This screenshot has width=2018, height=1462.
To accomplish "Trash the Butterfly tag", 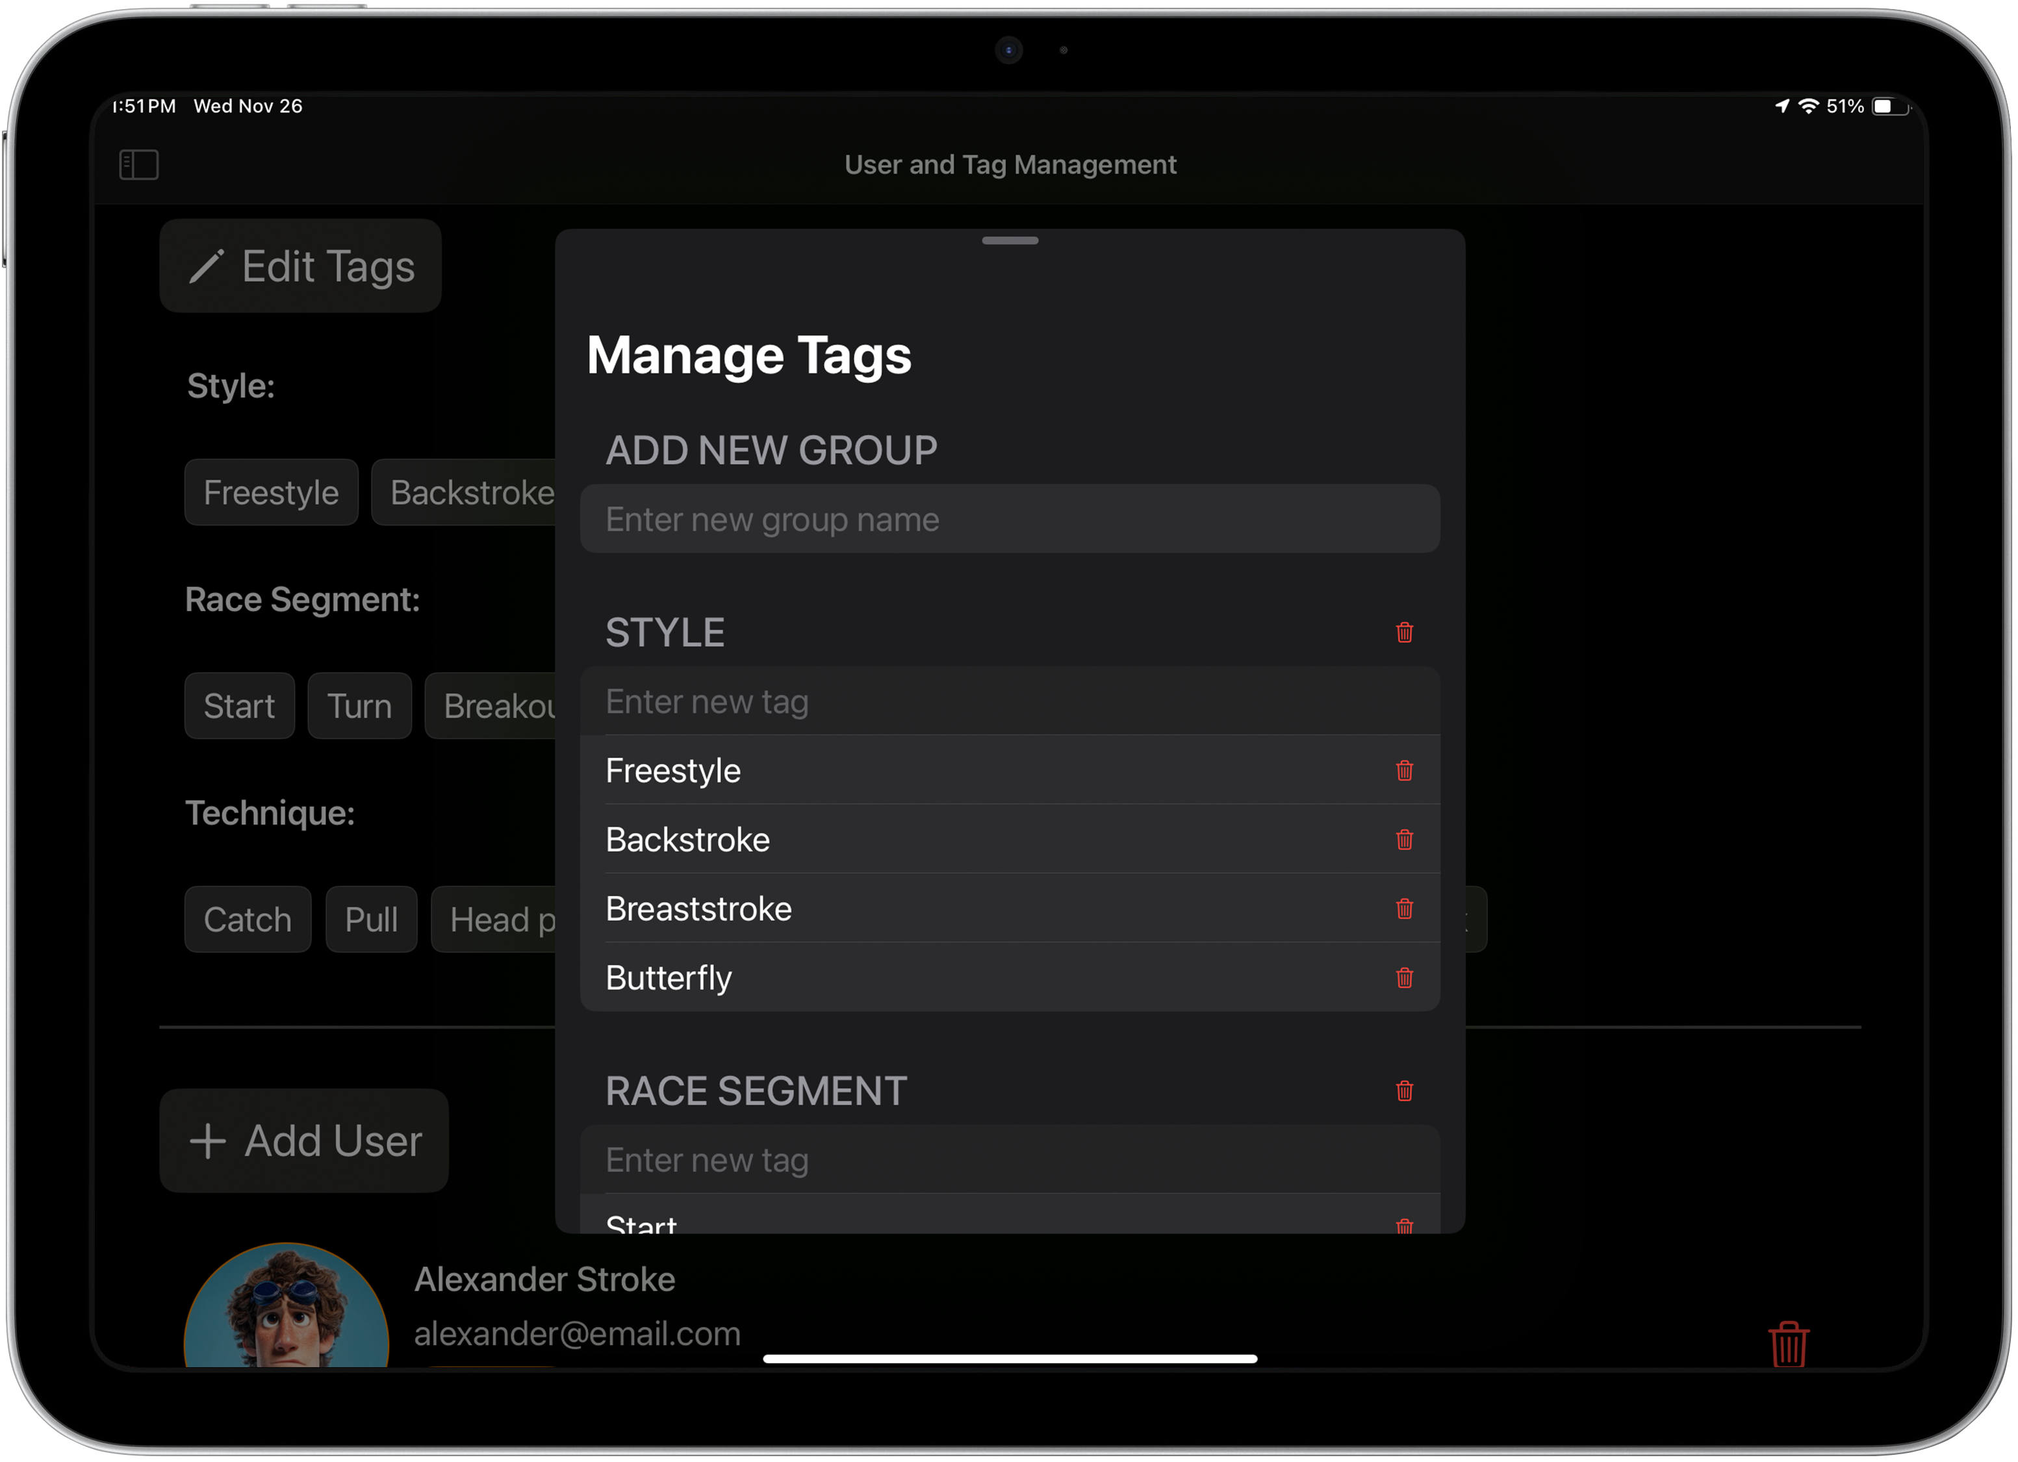I will [1404, 978].
